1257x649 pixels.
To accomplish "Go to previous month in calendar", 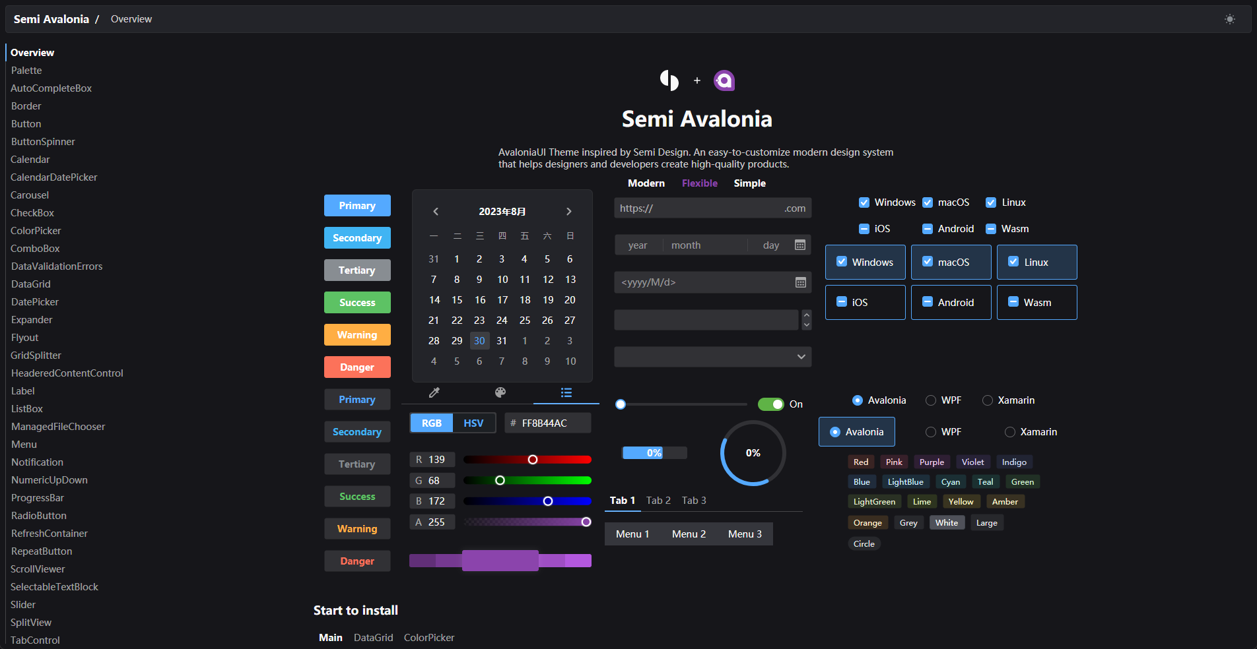I will tap(436, 212).
